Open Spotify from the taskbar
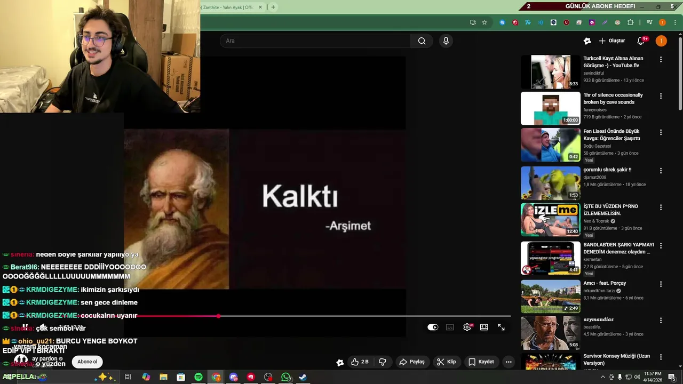The height and width of the screenshot is (384, 683). [x=198, y=377]
